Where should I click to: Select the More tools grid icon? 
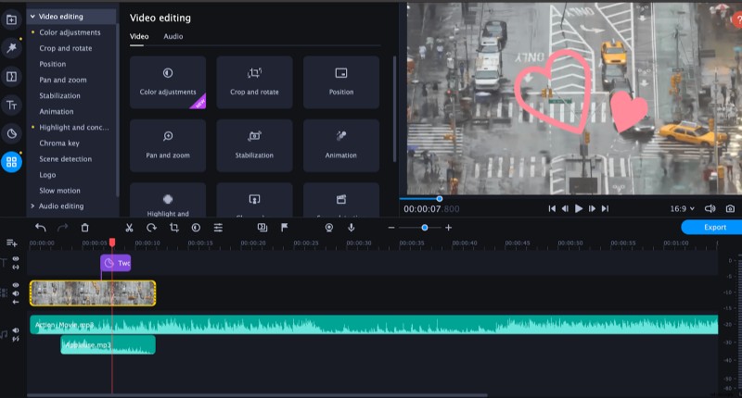[11, 162]
